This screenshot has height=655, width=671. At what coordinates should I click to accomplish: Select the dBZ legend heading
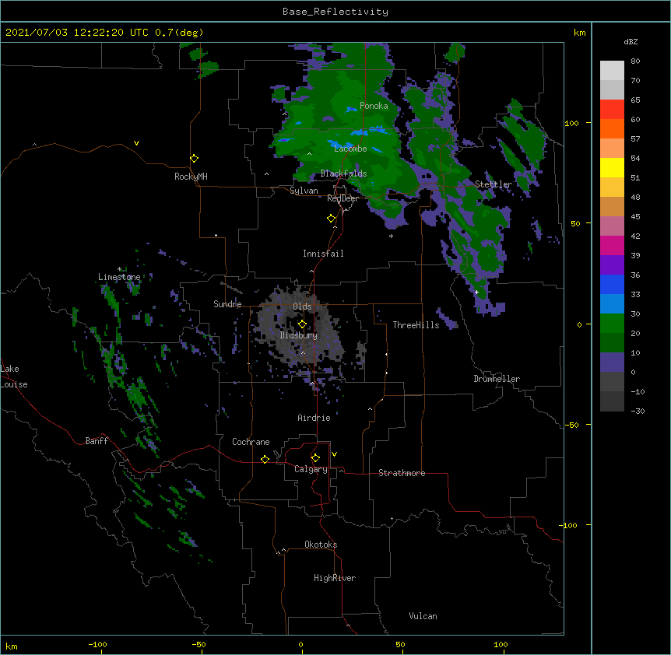point(631,41)
